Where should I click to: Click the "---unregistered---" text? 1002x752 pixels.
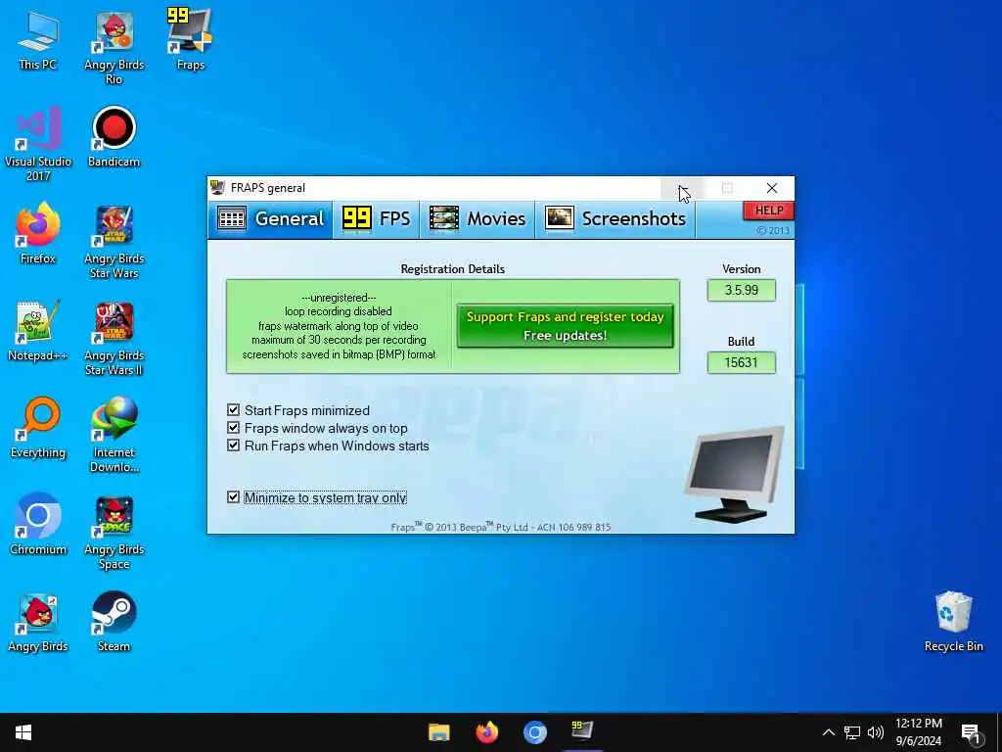click(x=339, y=298)
